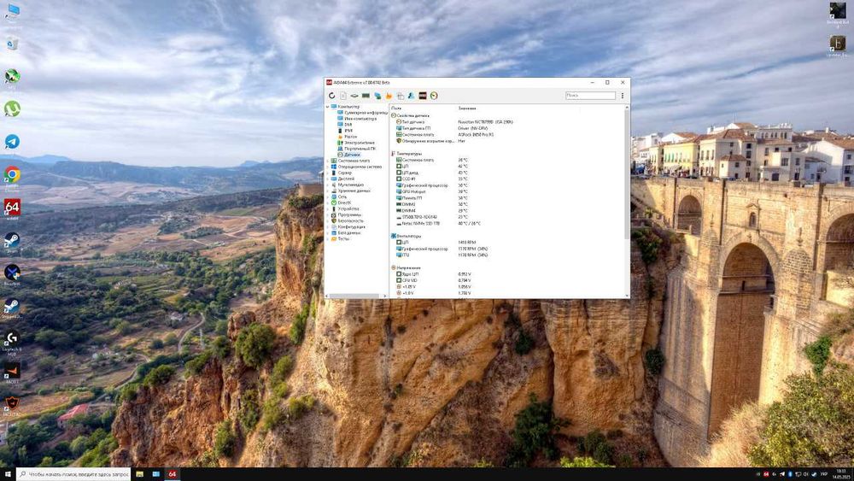Screen dimensions: 854x481
Task: Expand the DirectX tree node
Action: point(328,202)
